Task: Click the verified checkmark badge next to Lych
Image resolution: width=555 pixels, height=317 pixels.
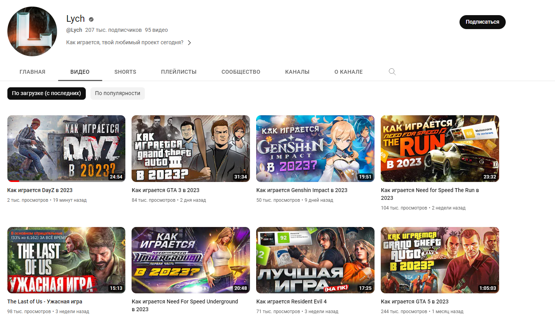Action: 91,19
